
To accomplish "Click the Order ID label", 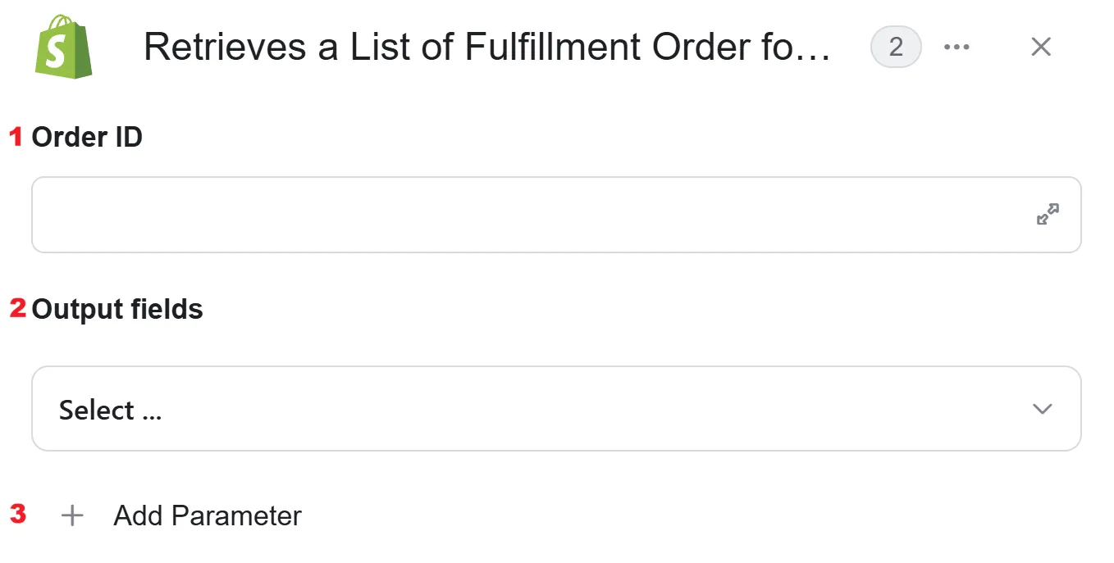I will (x=87, y=137).
